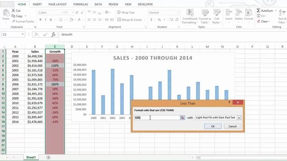Click the Paste icon
Viewport: 287px width, 161px height.
(6, 13)
